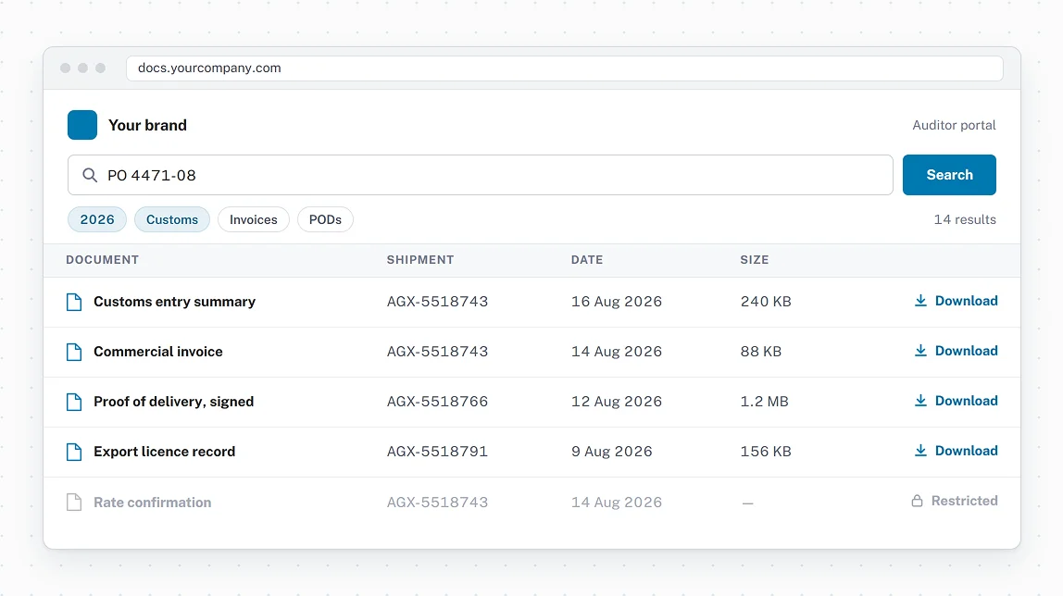Click the SIZE column header
Image resolution: width=1063 pixels, height=596 pixels.
pos(755,260)
